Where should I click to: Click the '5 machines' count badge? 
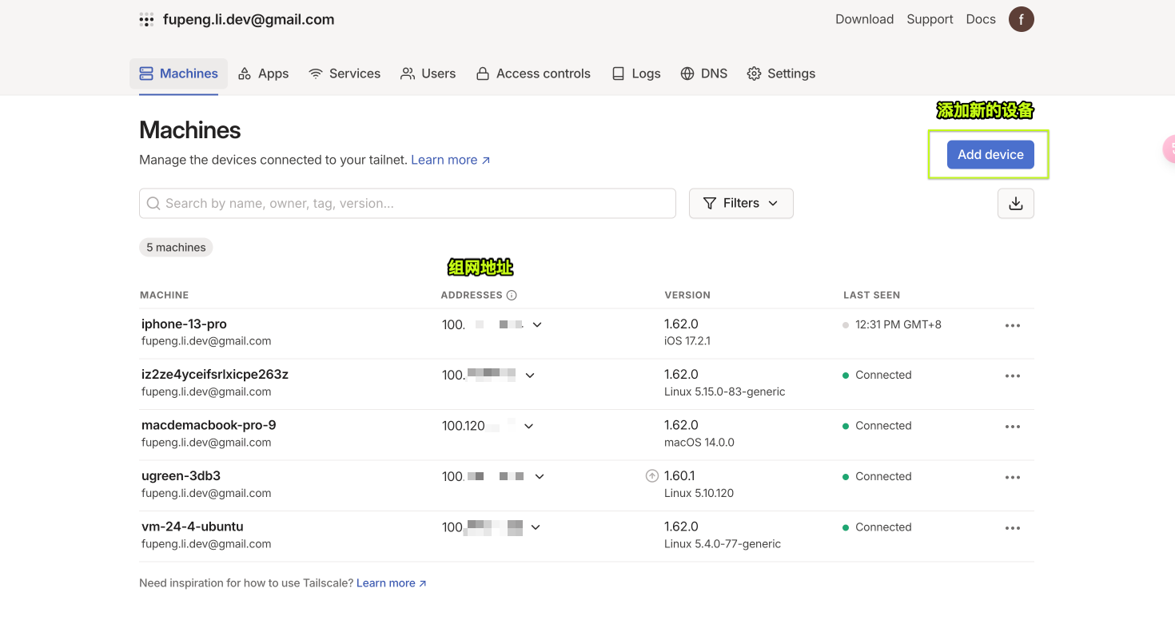click(x=176, y=248)
